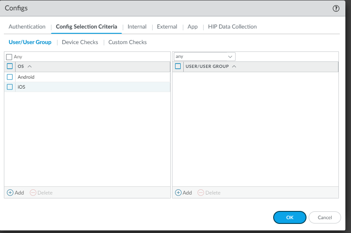Switch to the Device Checks sub-tab
This screenshot has height=233, width=351.
click(80, 42)
